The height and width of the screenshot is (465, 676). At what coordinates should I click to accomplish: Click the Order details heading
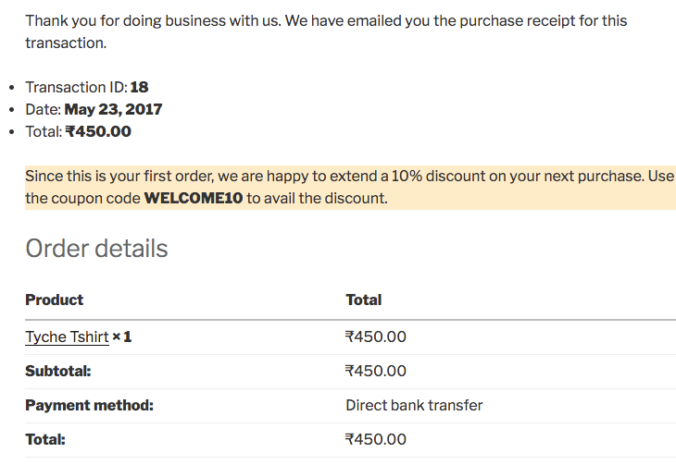point(96,249)
